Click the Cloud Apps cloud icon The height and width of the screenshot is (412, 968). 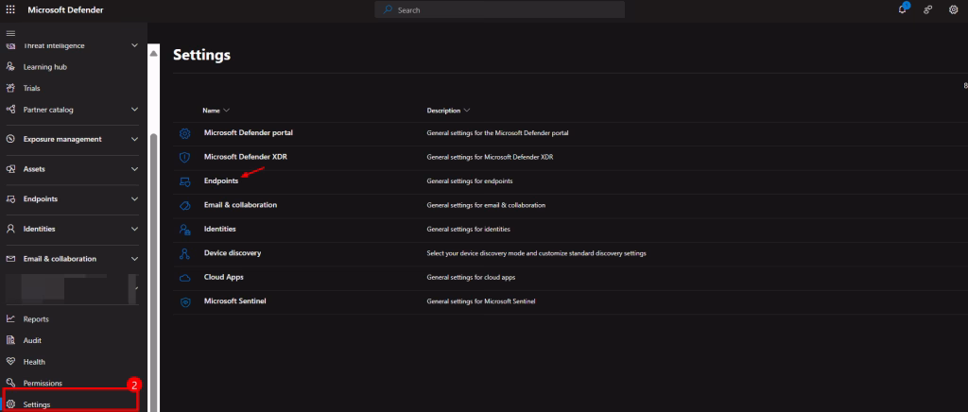click(x=184, y=278)
